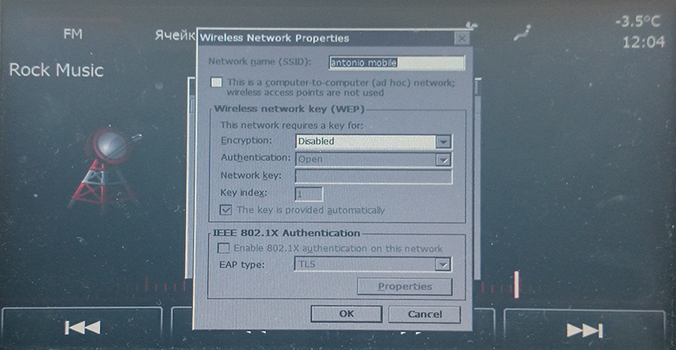Viewport: 676px width, 350px height.
Task: Enable the computer-to-computer ad hoc network checkbox
Action: pos(216,82)
